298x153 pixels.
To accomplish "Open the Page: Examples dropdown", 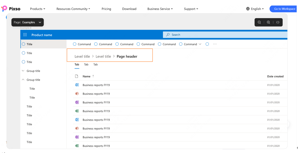I will coord(28,22).
